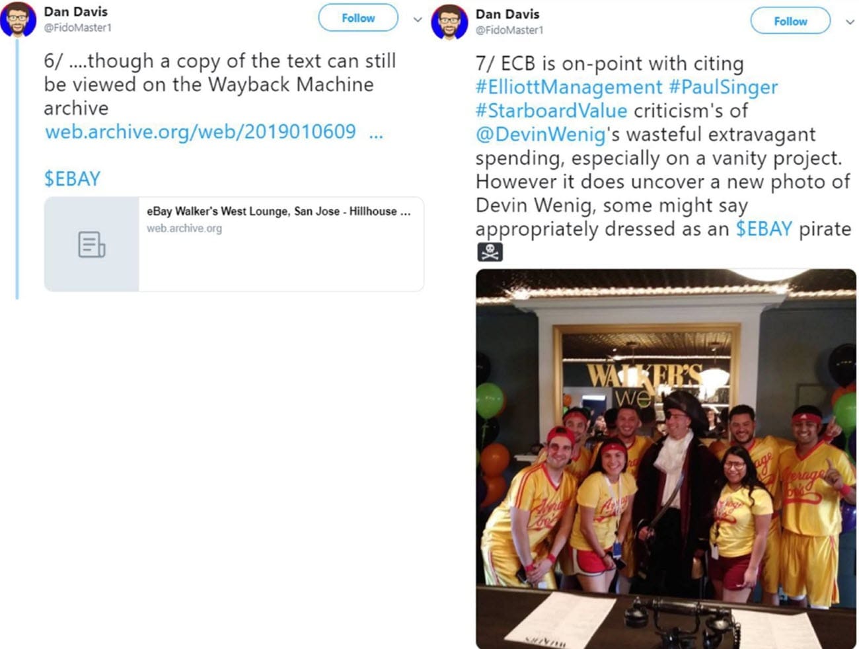Viewport: 859px width, 649px height.
Task: View the Walker's West group photo
Action: coord(665,459)
